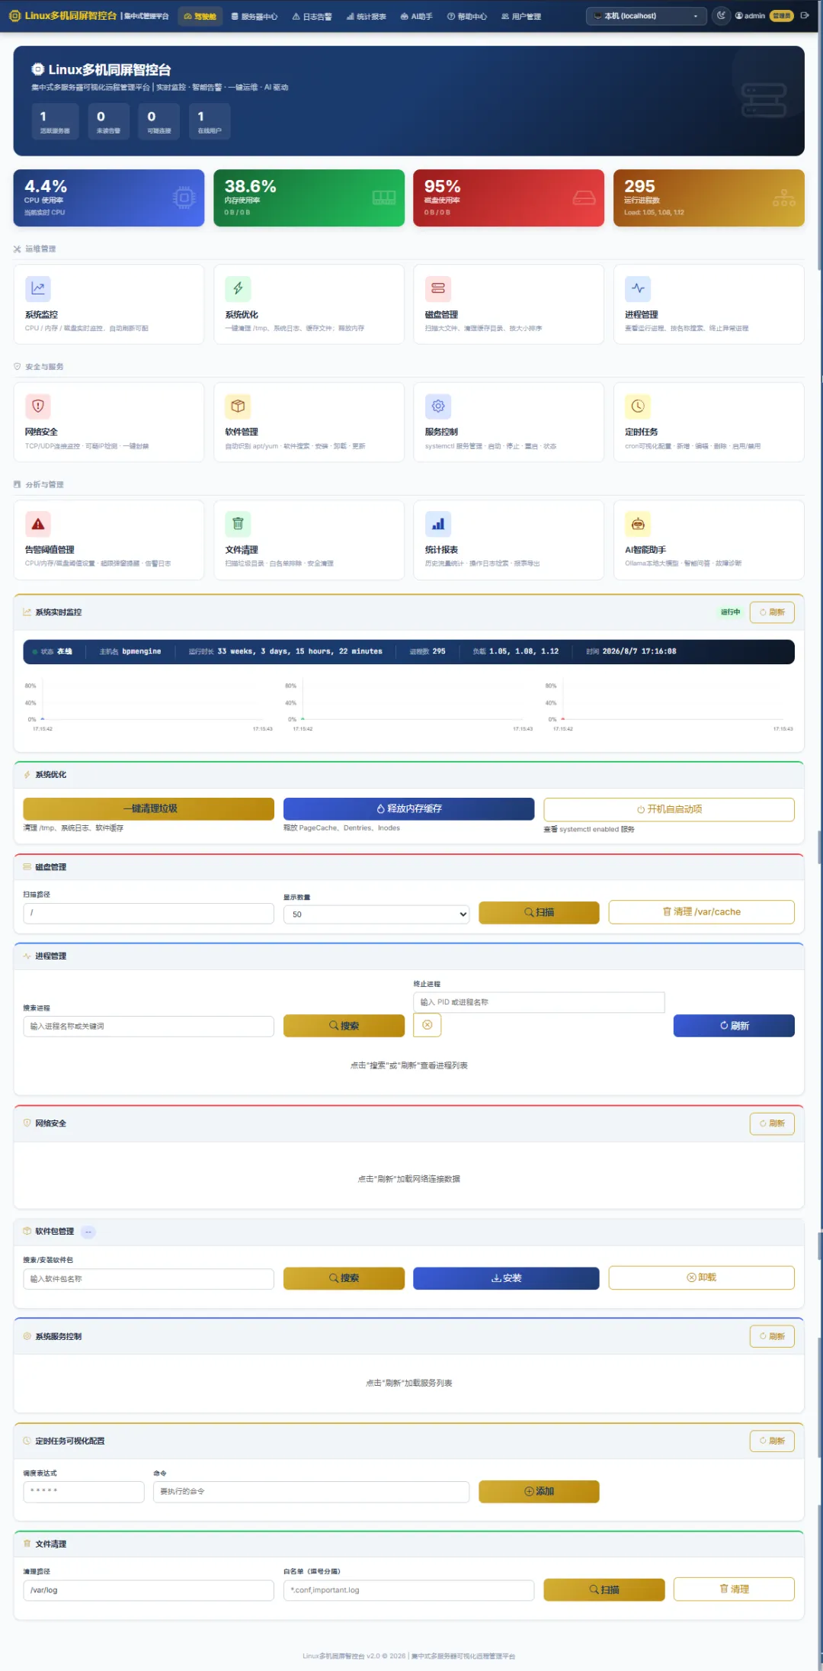Click the 开机自启动项 button

point(669,809)
